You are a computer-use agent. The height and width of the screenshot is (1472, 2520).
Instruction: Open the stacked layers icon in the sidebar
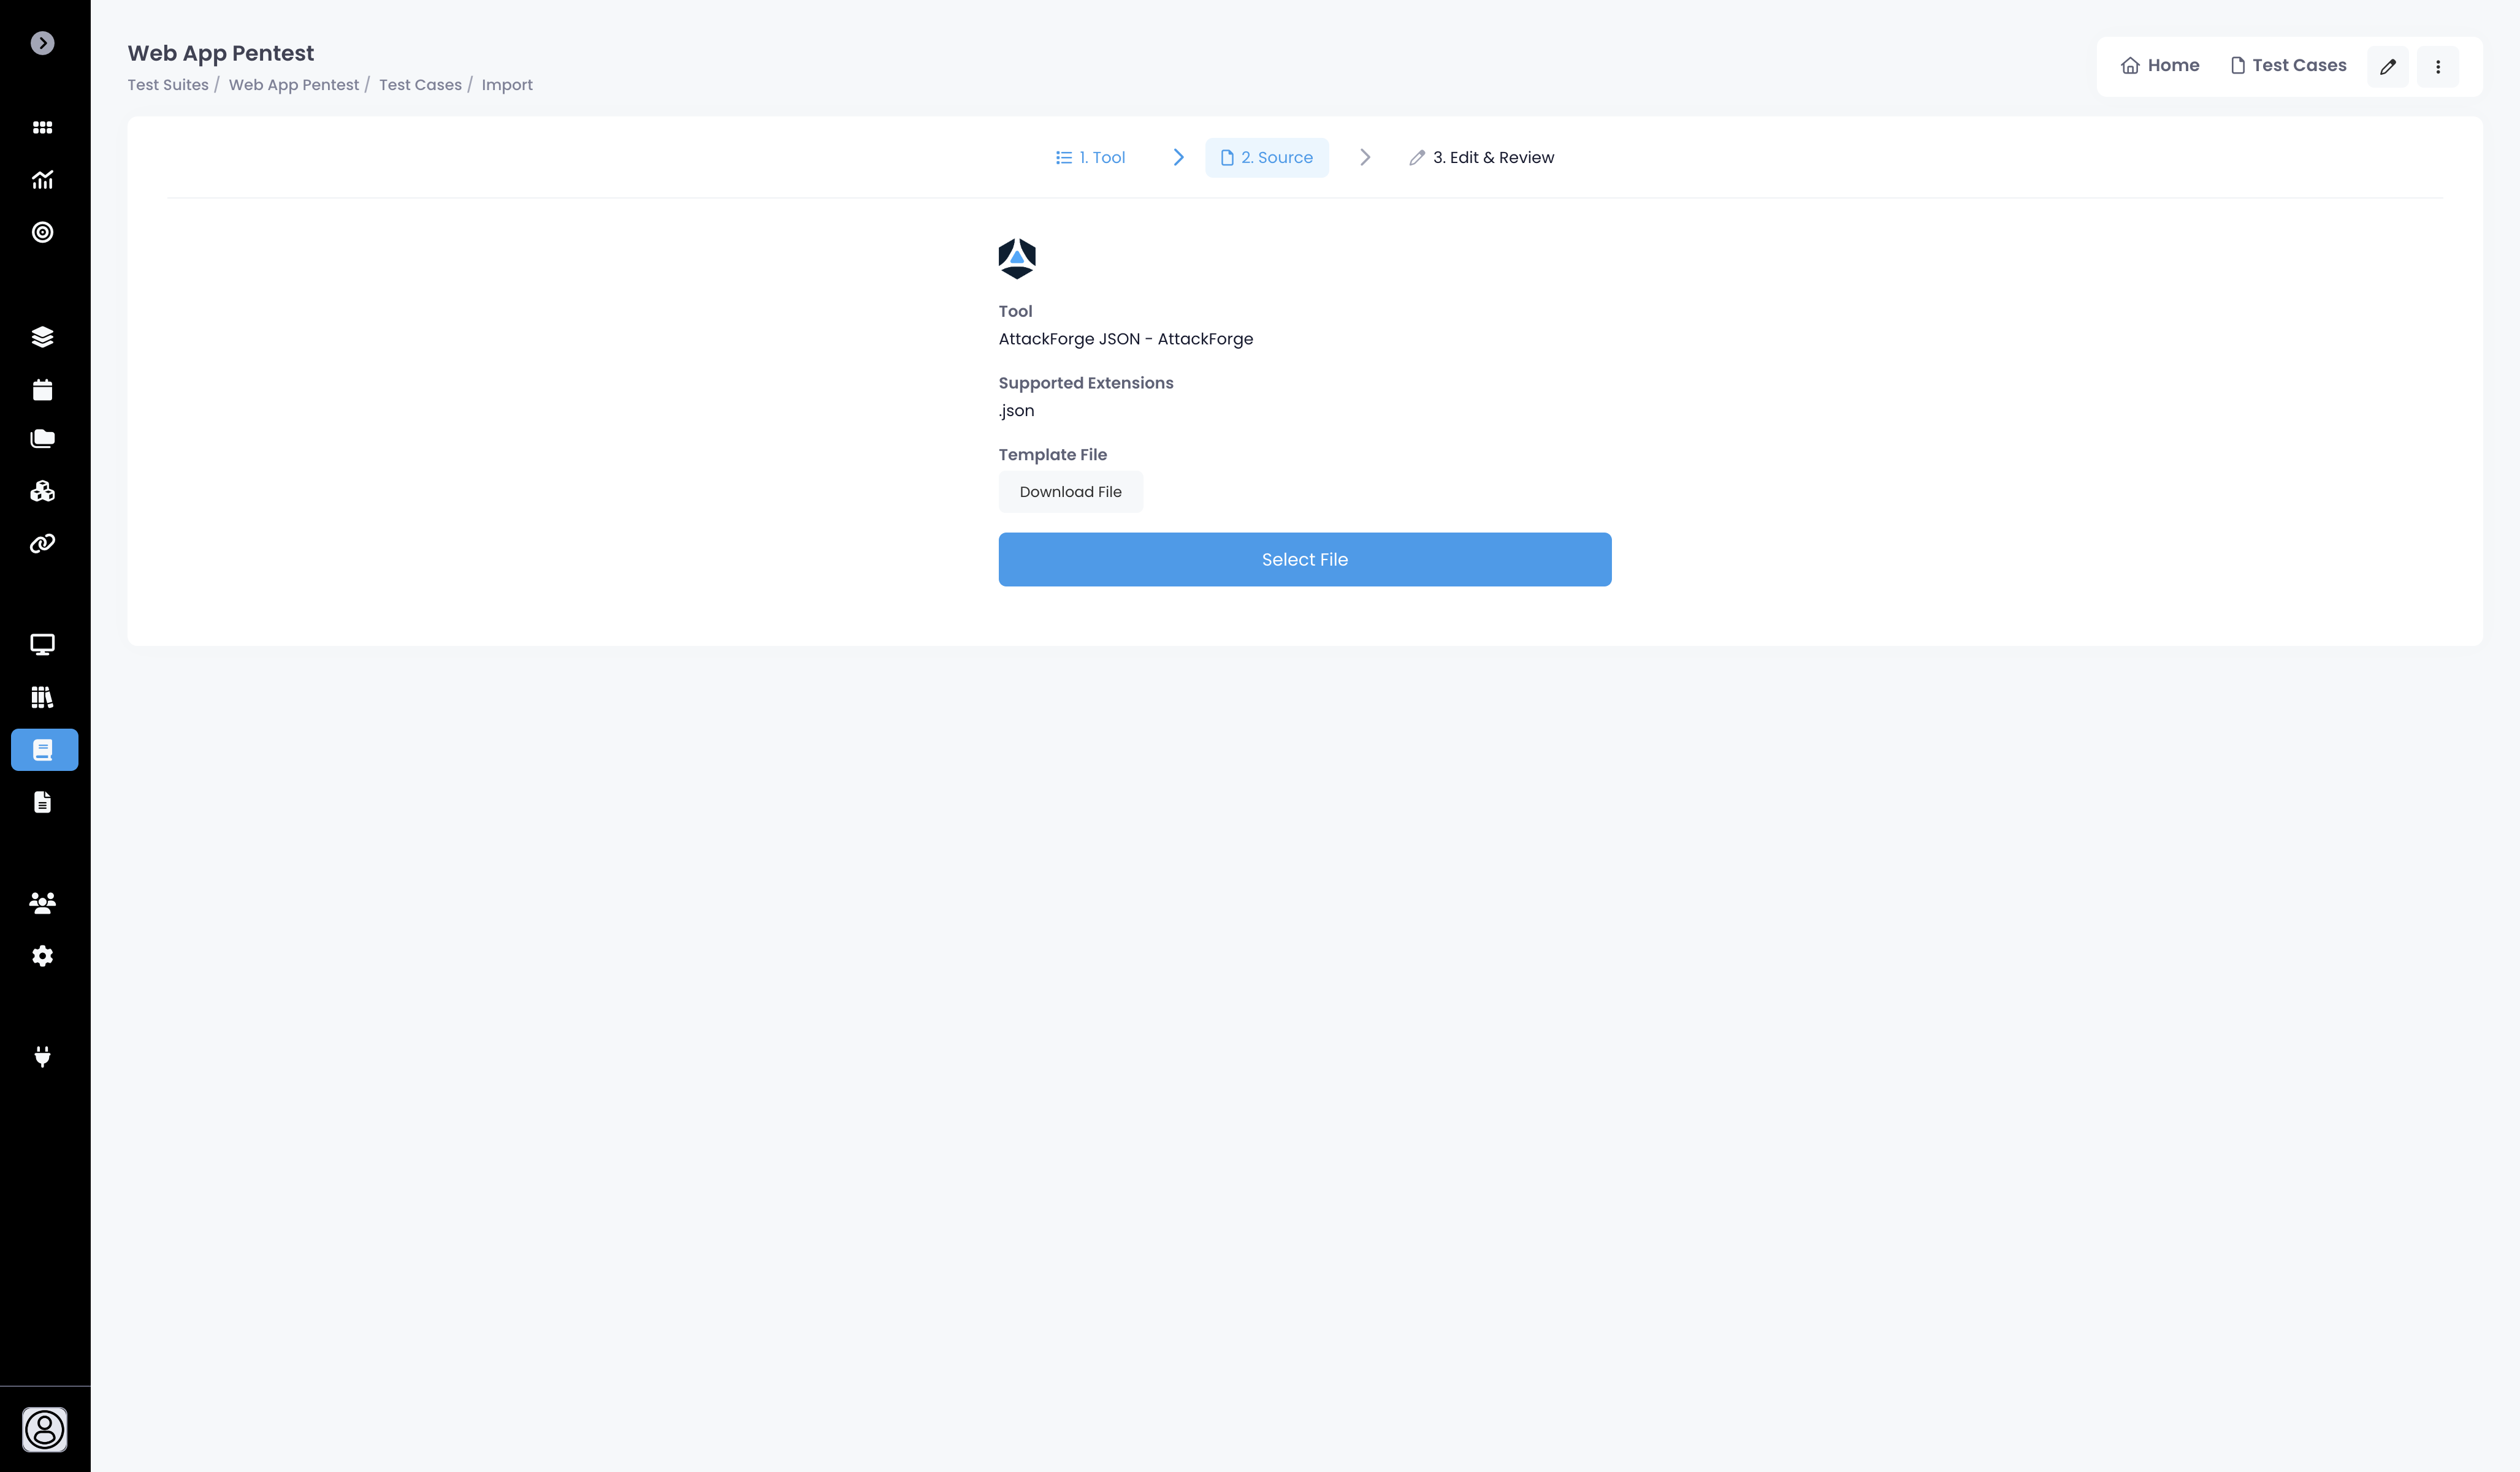pos(42,337)
